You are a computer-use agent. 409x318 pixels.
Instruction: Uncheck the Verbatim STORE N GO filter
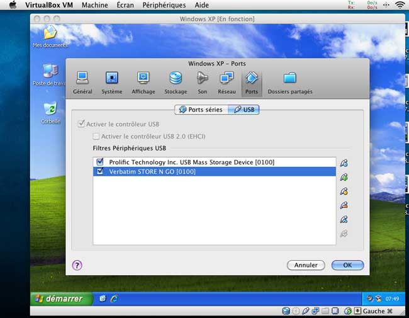100,171
